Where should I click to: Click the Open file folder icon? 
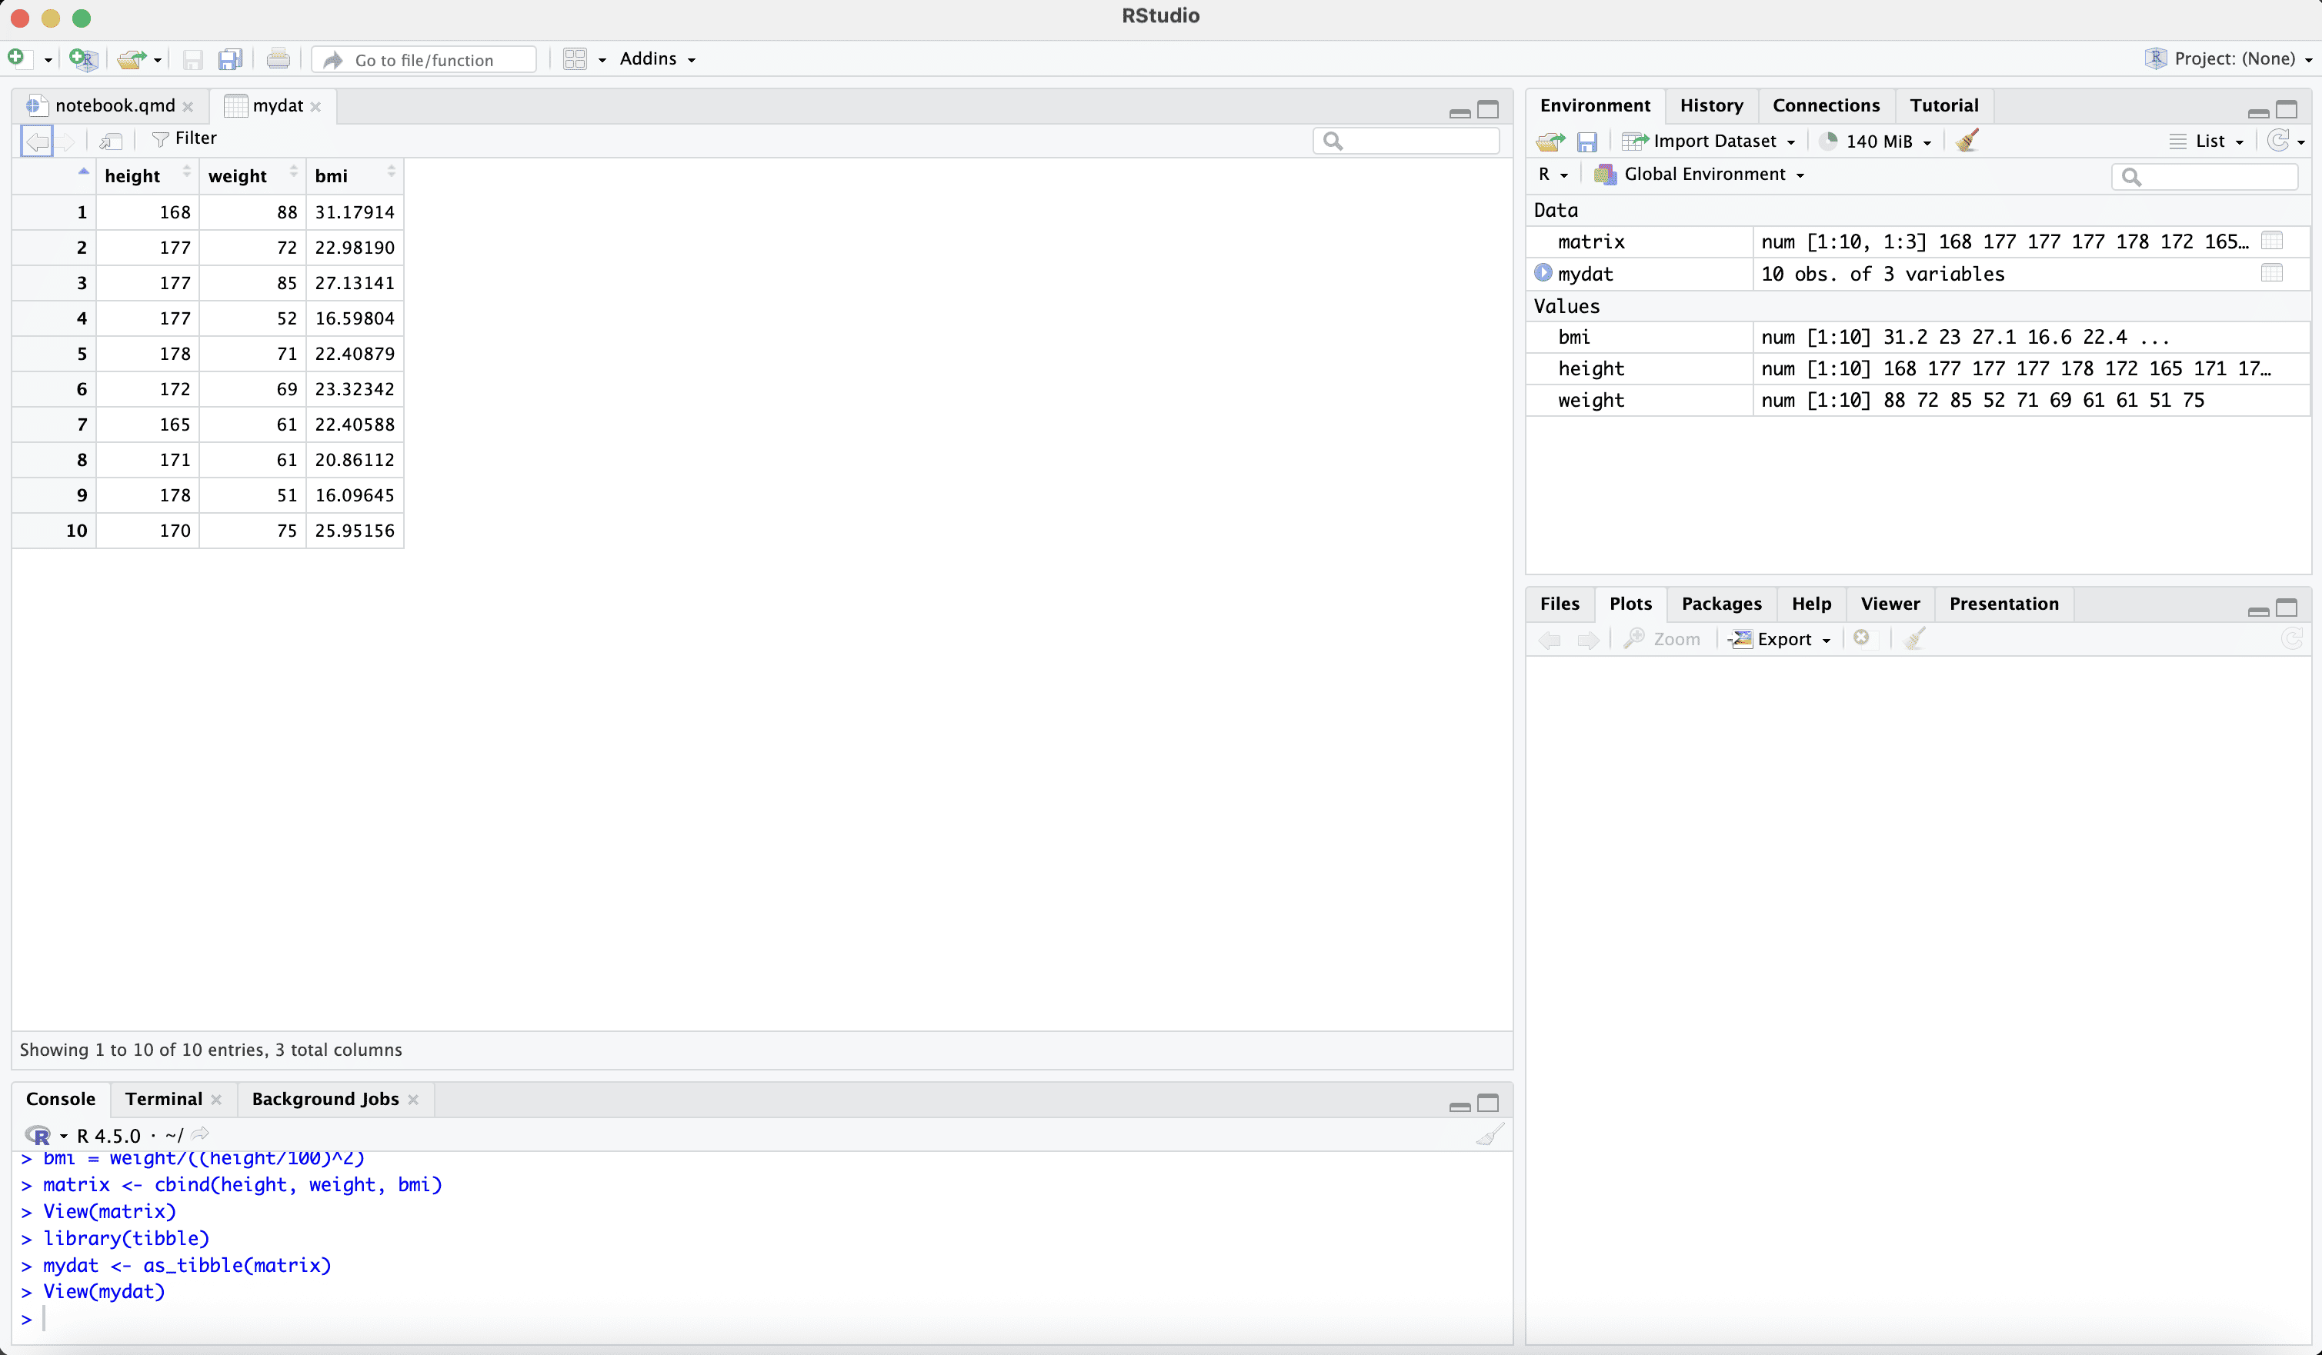click(131, 59)
